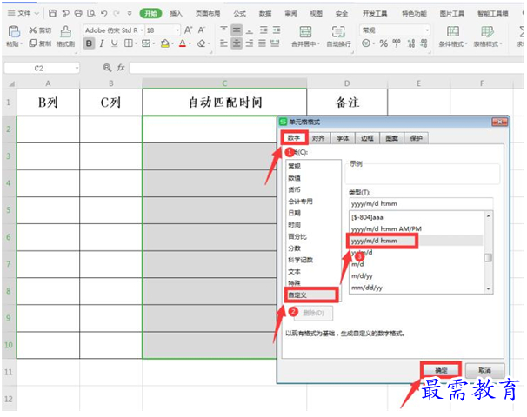Cancel the cell format dialog
The height and width of the screenshot is (417, 527).
[484, 370]
